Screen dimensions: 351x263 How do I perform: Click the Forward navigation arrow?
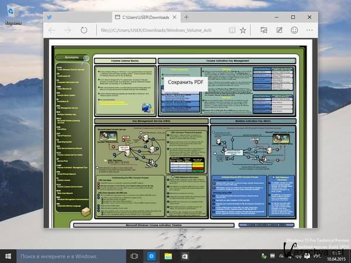(68, 30)
